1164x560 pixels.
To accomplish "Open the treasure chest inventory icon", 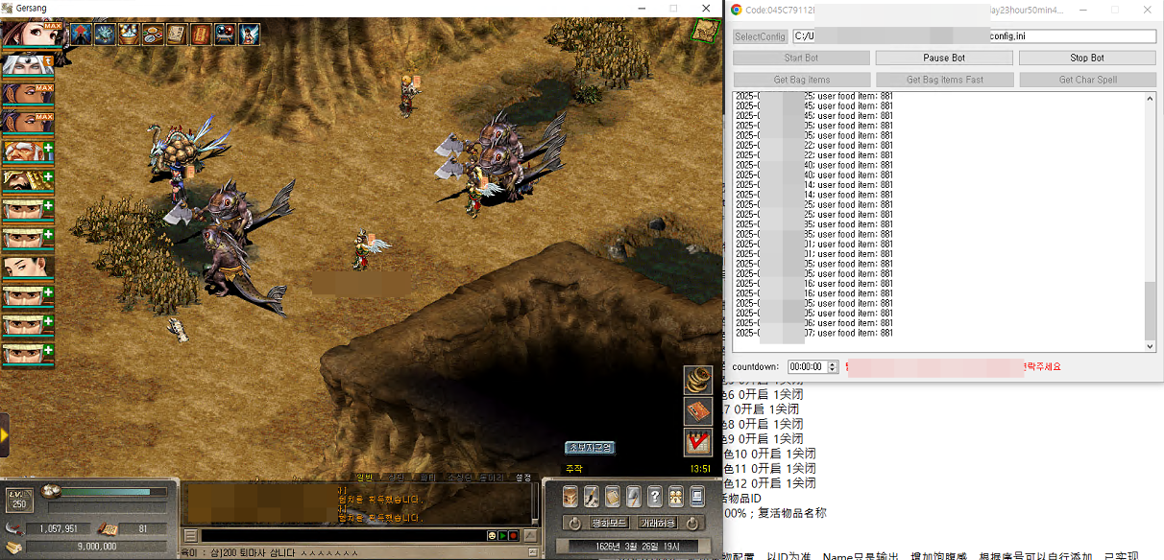I will coord(570,497).
